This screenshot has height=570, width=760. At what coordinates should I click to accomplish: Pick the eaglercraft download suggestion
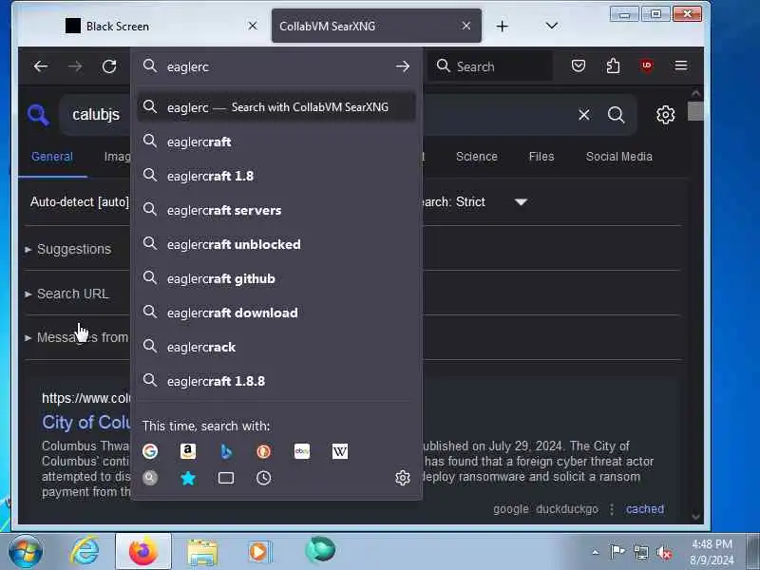tap(276, 313)
